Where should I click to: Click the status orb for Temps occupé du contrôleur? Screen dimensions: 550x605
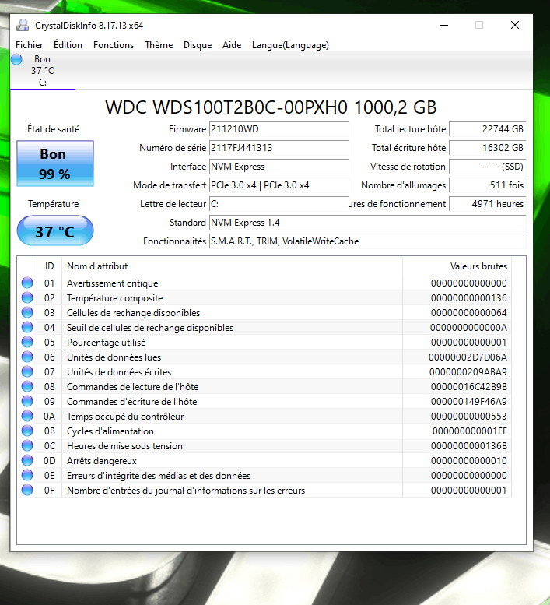[x=27, y=416]
